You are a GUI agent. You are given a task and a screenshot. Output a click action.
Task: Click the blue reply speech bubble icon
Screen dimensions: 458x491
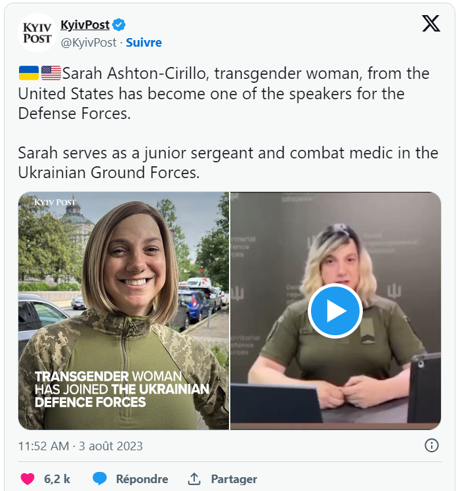pos(100,479)
